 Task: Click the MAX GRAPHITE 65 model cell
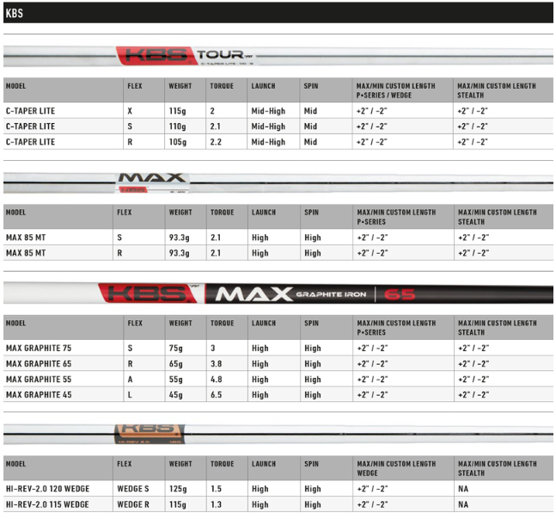(41, 364)
